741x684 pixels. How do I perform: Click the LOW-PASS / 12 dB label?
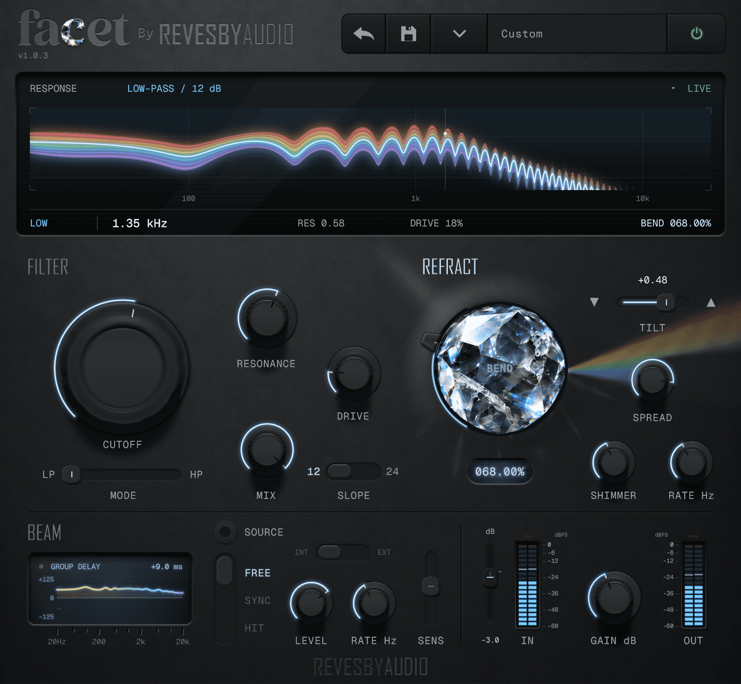(x=174, y=89)
